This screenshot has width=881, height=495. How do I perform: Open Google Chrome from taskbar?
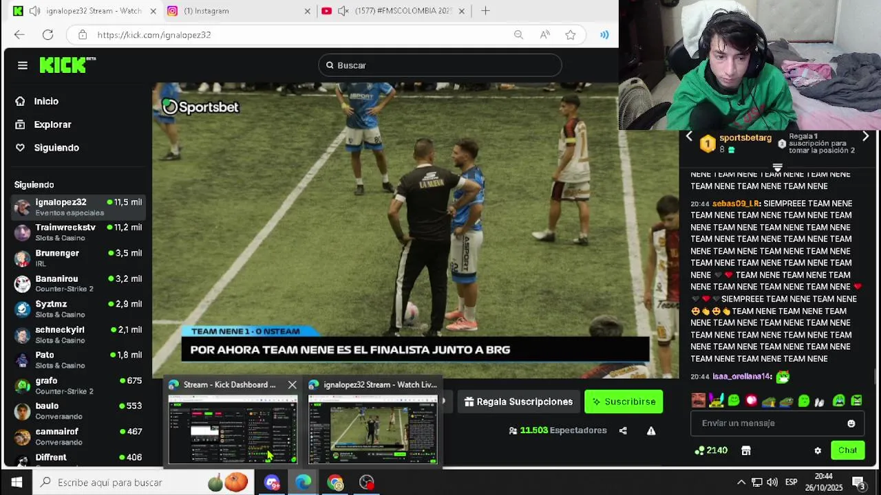click(x=335, y=483)
